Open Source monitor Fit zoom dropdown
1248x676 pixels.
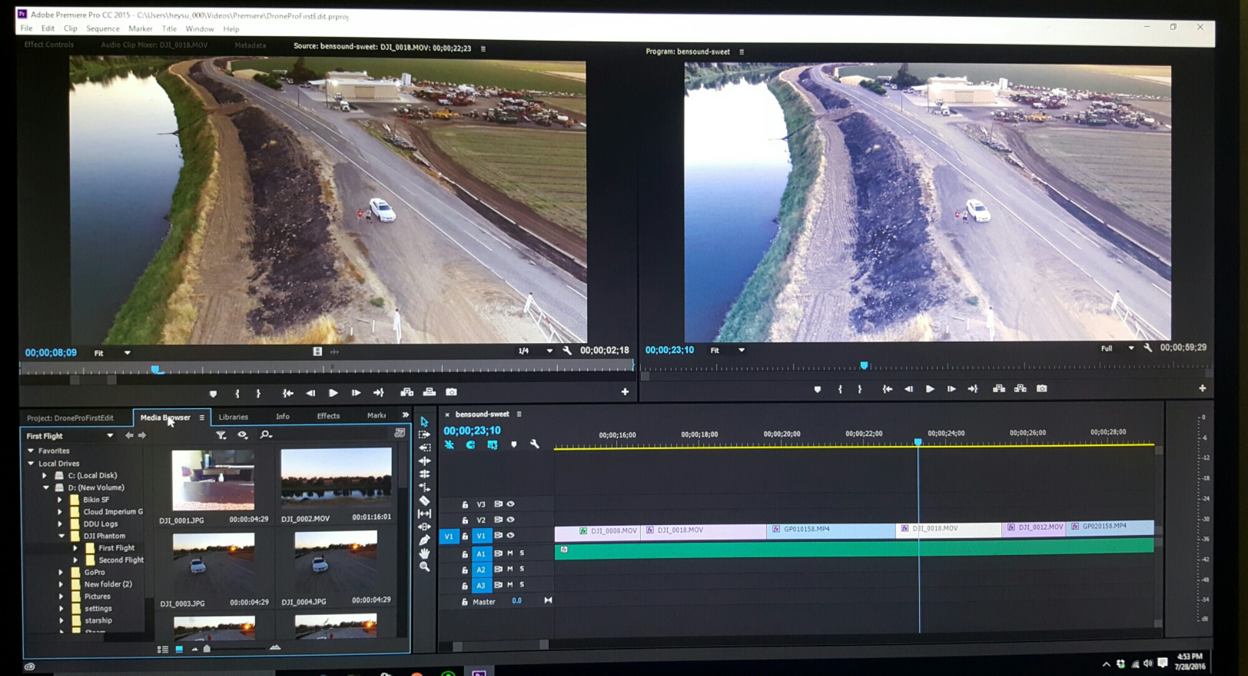tap(127, 353)
